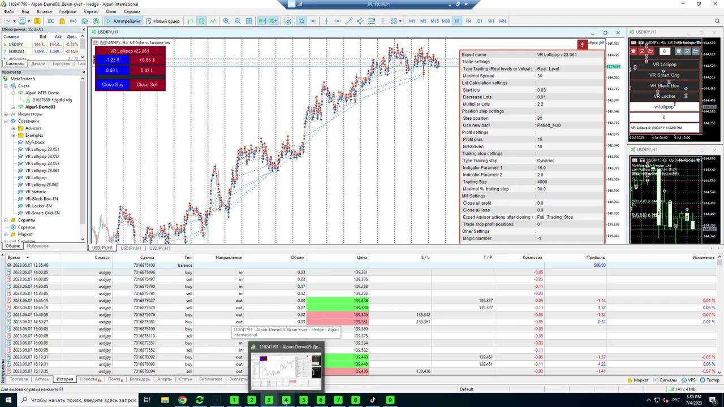
Task: Click the Новый ордер button
Action: point(163,21)
